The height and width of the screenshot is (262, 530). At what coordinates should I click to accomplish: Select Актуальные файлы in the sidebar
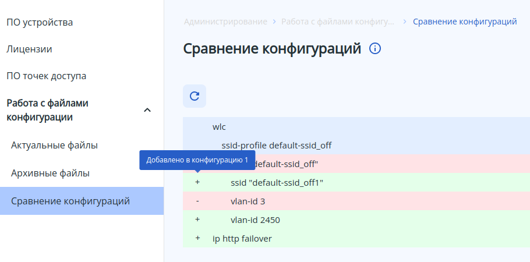[54, 145]
